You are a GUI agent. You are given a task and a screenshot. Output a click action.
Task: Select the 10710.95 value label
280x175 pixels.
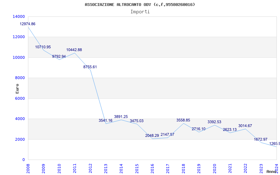click(43, 47)
